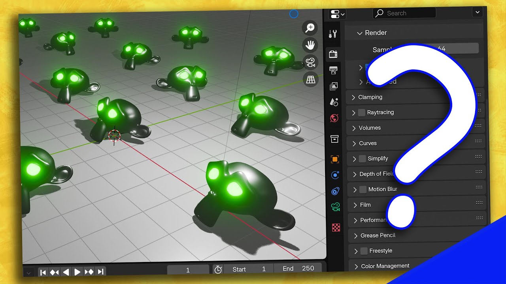Click the Volumes panel drag handle
The height and width of the screenshot is (284, 506).
click(478, 125)
